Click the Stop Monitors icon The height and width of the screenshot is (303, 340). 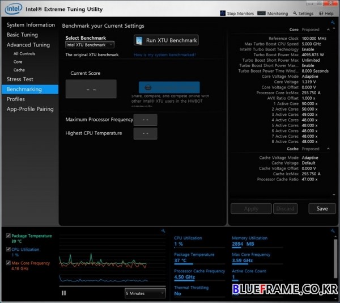pyautogui.click(x=223, y=13)
